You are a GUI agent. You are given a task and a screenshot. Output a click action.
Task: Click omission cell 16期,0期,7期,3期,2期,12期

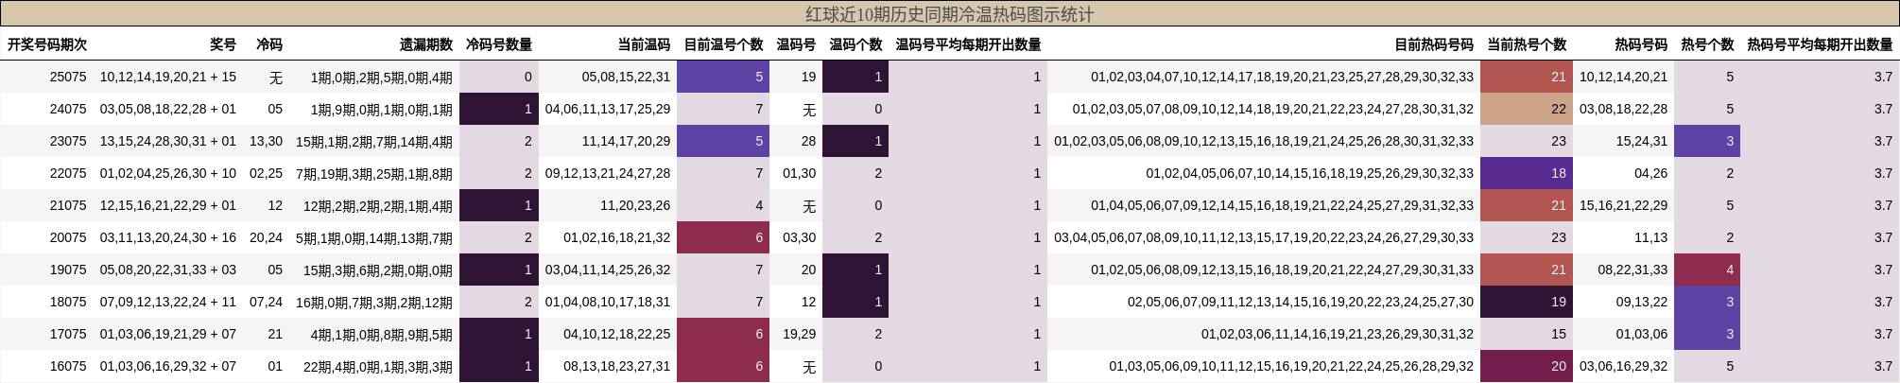(374, 303)
